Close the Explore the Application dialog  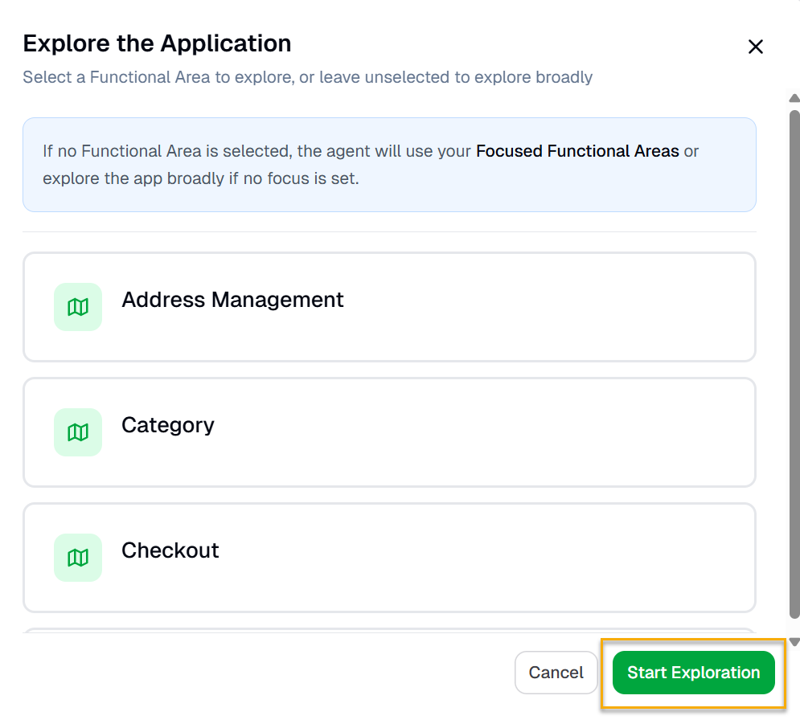755,47
